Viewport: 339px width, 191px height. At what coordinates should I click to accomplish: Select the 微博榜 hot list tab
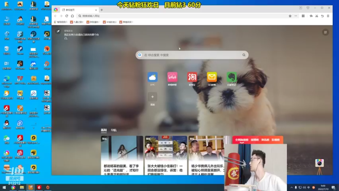point(255,140)
